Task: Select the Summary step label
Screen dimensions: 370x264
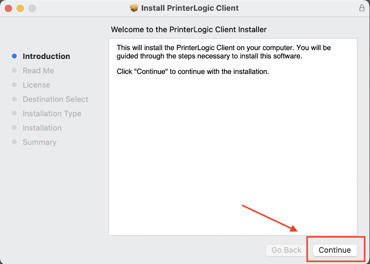Action: point(39,142)
